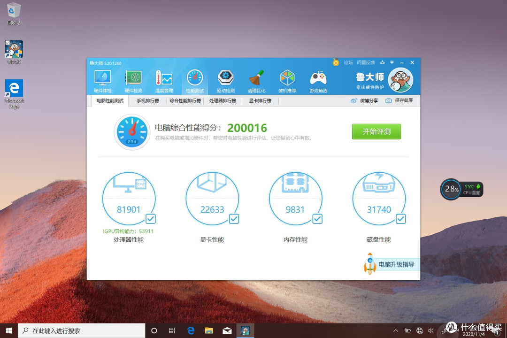This screenshot has width=507, height=338.
Task: Open File Explorer from taskbar
Action: tap(209, 330)
